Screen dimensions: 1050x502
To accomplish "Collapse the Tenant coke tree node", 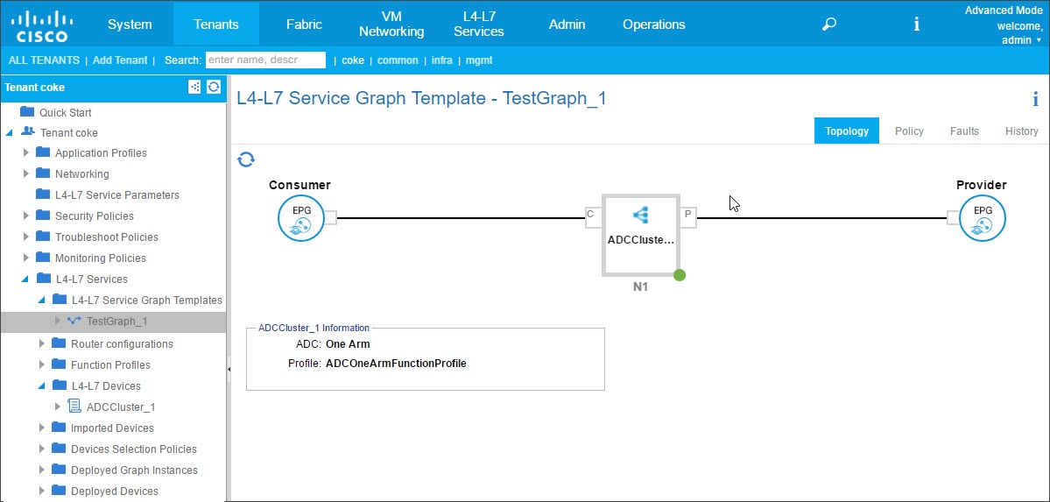I will click(10, 132).
